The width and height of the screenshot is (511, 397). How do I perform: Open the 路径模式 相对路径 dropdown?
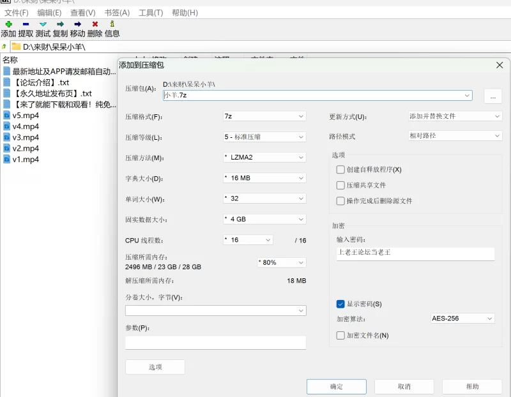pyautogui.click(x=455, y=136)
